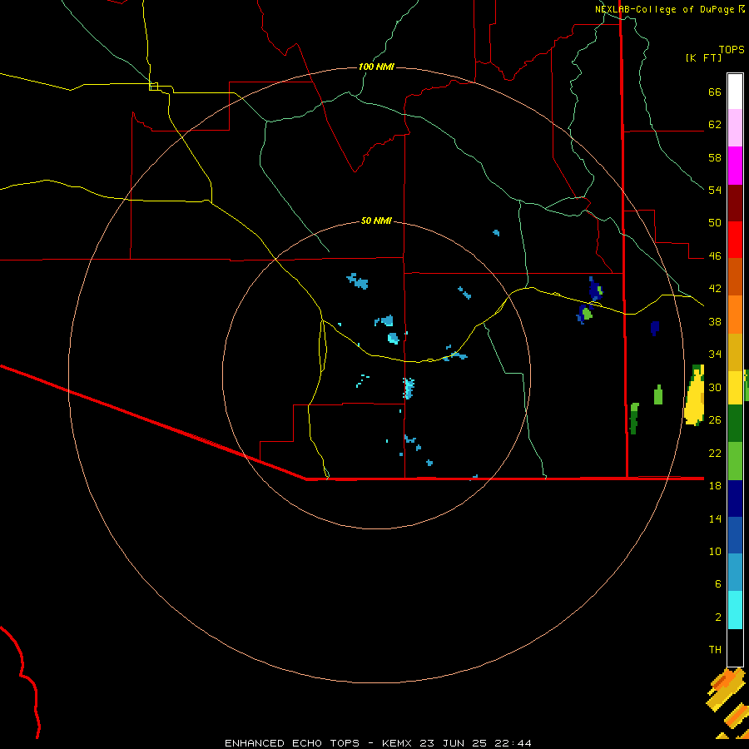The image size is (749, 749).
Task: Select the bright orange legend swatch
Action: coord(735,315)
